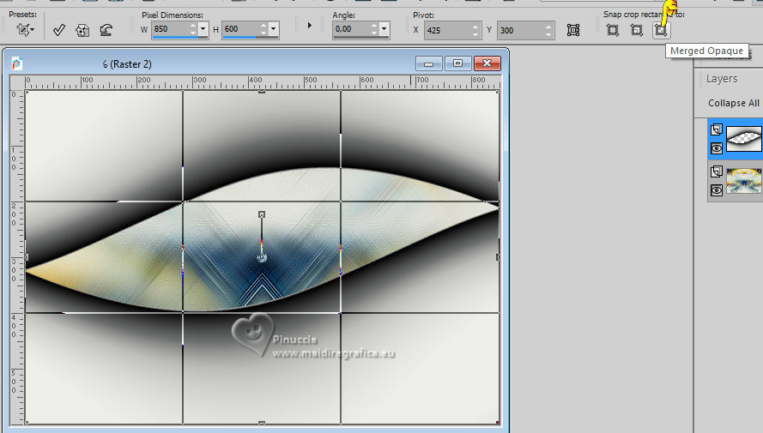Click the layer type icon of the top layer
Image resolution: width=763 pixels, height=433 pixels.
[x=717, y=129]
